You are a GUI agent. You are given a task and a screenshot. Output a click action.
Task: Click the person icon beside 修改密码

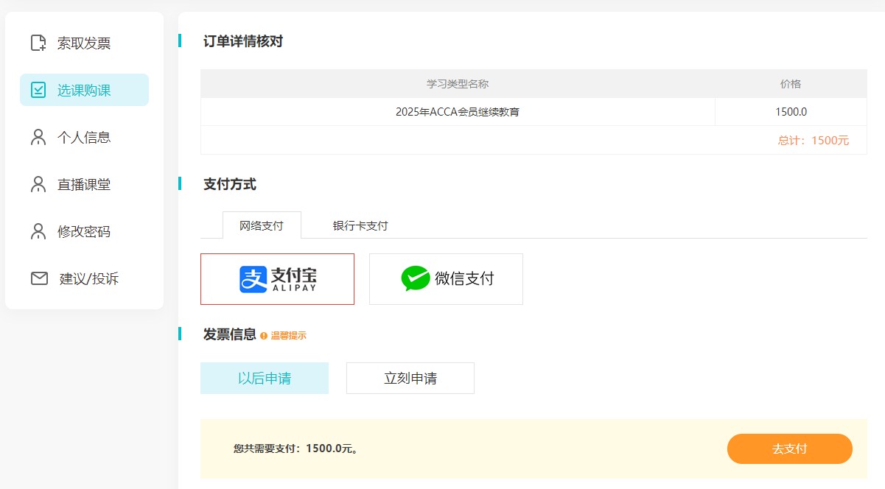pyautogui.click(x=38, y=231)
